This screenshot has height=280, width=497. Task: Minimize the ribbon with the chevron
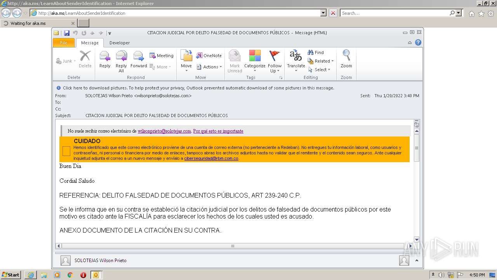[410, 43]
